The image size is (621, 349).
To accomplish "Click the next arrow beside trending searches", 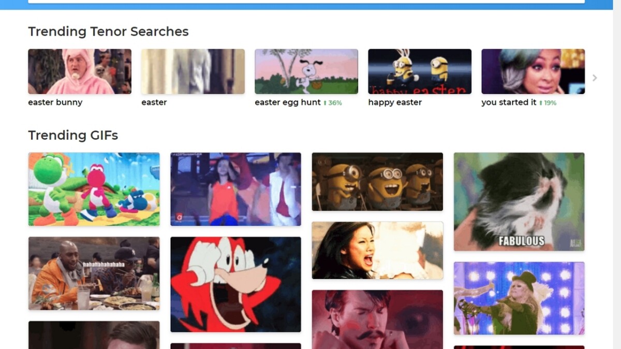I will pyautogui.click(x=595, y=78).
